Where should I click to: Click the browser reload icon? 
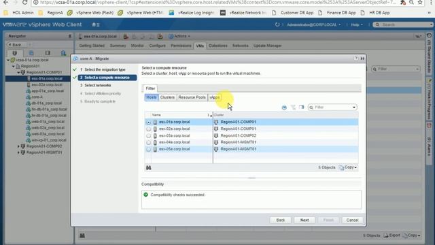24,3
